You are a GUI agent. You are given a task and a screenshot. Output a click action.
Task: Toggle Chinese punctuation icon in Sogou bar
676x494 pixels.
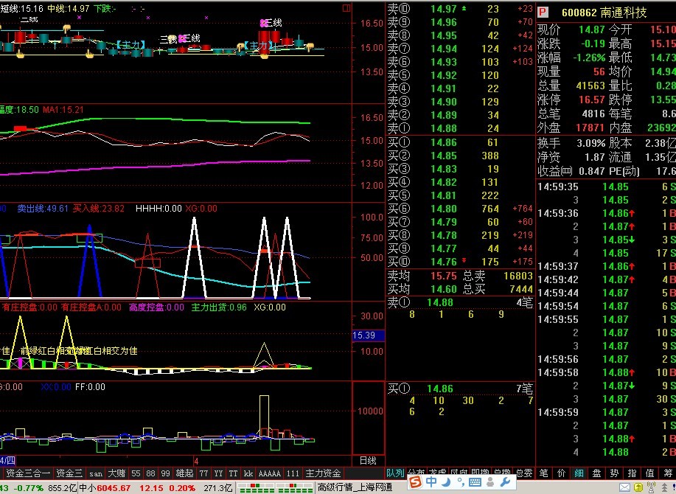click(461, 481)
